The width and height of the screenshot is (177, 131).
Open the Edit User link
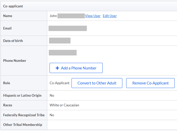click(x=110, y=16)
